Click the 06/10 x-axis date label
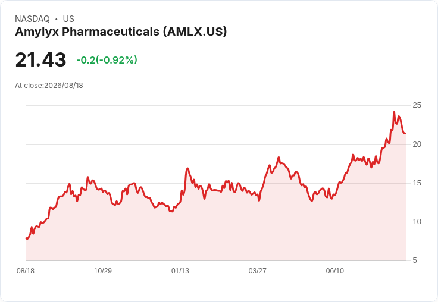This screenshot has height=302, width=438. [334, 271]
